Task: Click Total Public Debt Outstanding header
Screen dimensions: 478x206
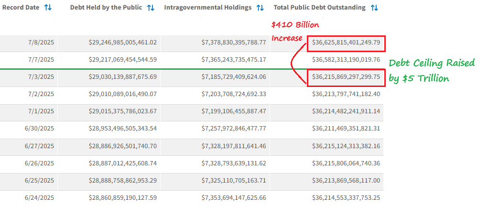Action: [x=319, y=8]
